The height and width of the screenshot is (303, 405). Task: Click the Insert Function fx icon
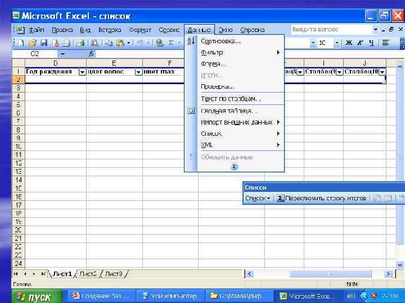click(91, 54)
